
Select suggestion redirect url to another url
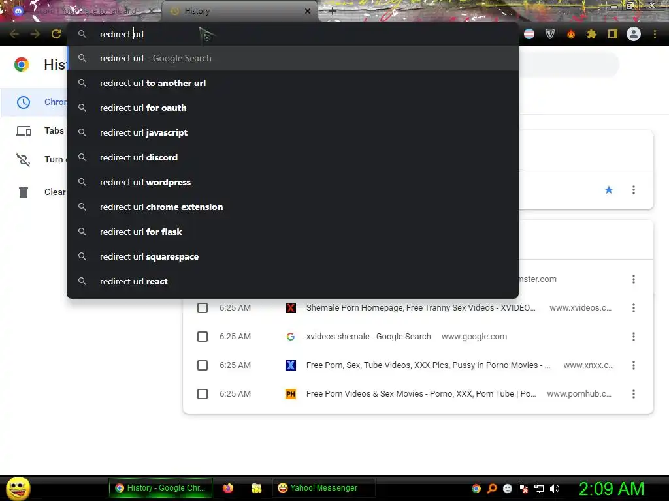tap(293, 83)
